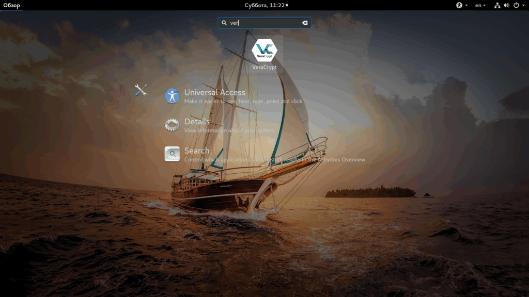Launch the VeraCrypt application icon

pos(264,51)
